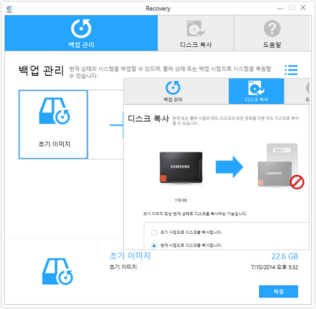Click the 복원 restore button
Viewport: 316px width, 309px height.
(278, 291)
